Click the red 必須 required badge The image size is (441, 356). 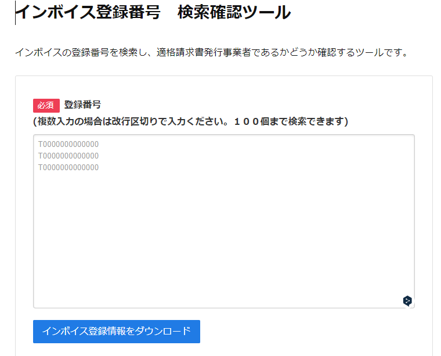(x=46, y=105)
